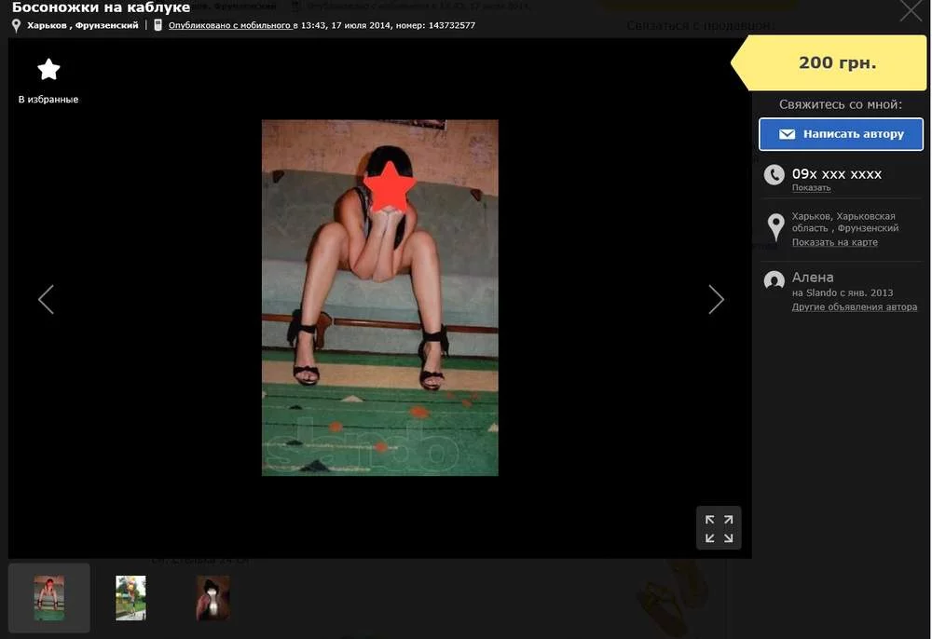Image resolution: width=932 pixels, height=639 pixels.
Task: Click the mobile phone icon near Опубликовано с мобильного
Action: pyautogui.click(x=157, y=25)
